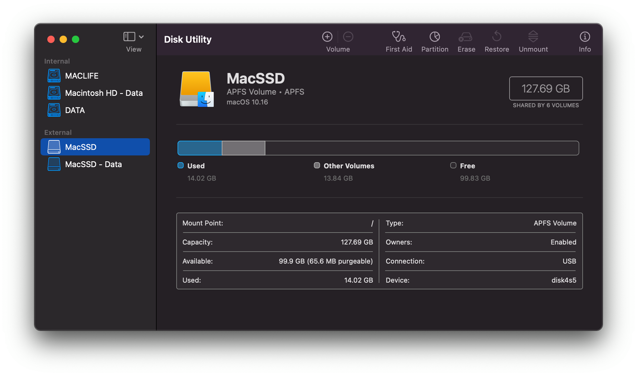
Task: Open the Partition tool
Action: [435, 37]
